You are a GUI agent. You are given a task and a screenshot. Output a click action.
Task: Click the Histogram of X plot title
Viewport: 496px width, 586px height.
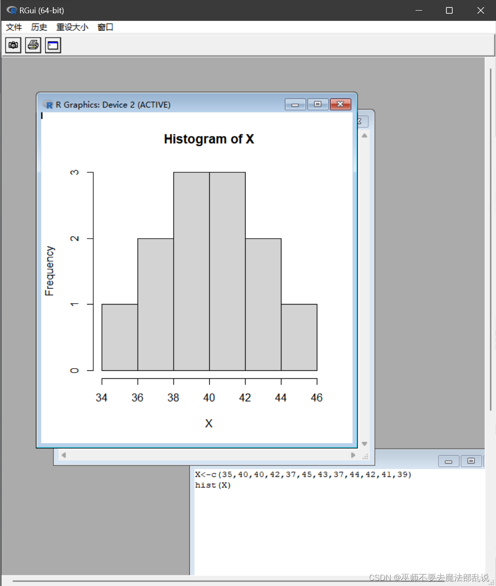(209, 139)
